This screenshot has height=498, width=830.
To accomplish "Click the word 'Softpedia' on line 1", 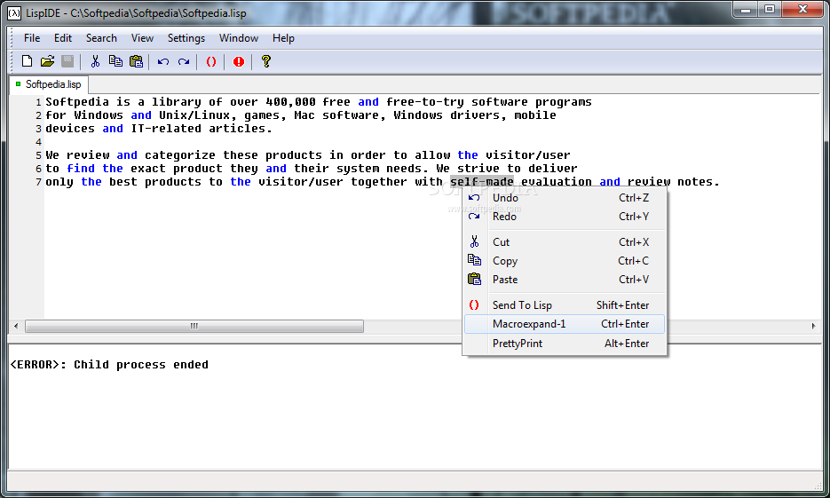I will coord(77,102).
